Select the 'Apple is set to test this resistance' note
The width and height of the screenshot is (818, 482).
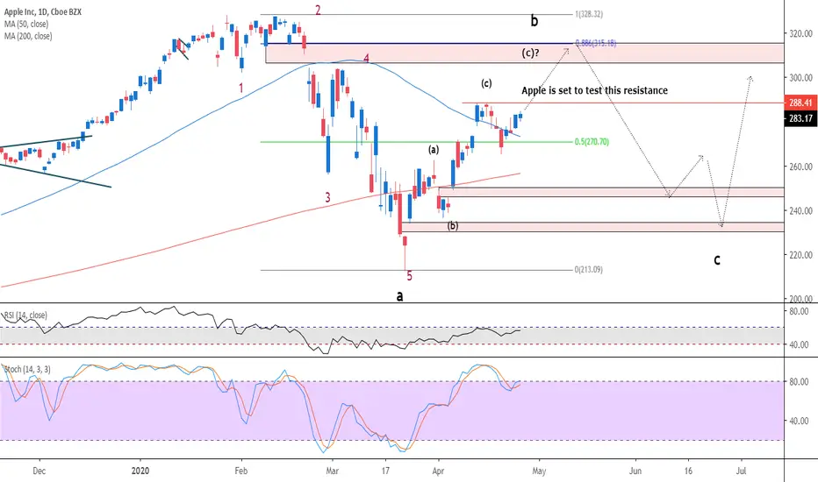(x=595, y=90)
